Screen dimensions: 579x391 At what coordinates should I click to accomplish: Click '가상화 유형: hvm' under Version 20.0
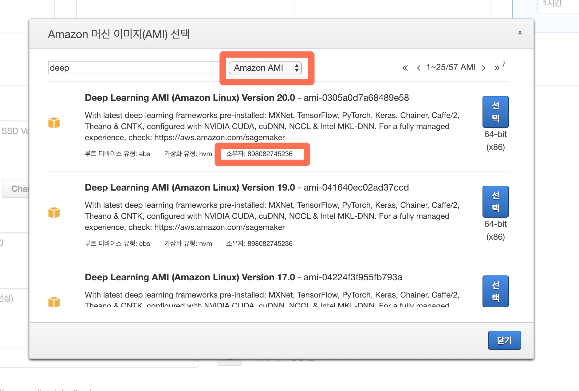pyautogui.click(x=188, y=154)
